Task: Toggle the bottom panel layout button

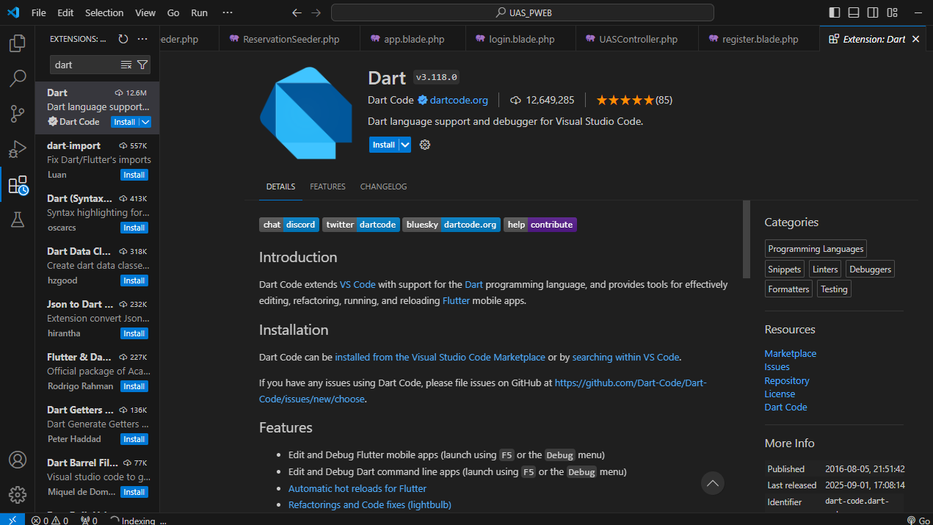Action: click(854, 12)
